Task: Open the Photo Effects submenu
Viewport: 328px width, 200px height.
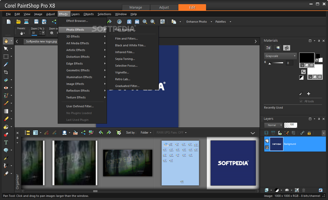Action: pos(83,30)
